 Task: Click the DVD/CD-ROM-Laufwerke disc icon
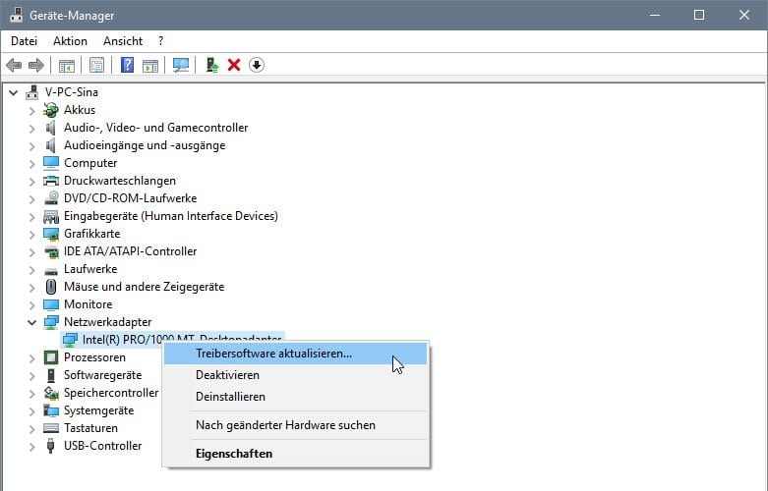tap(51, 198)
